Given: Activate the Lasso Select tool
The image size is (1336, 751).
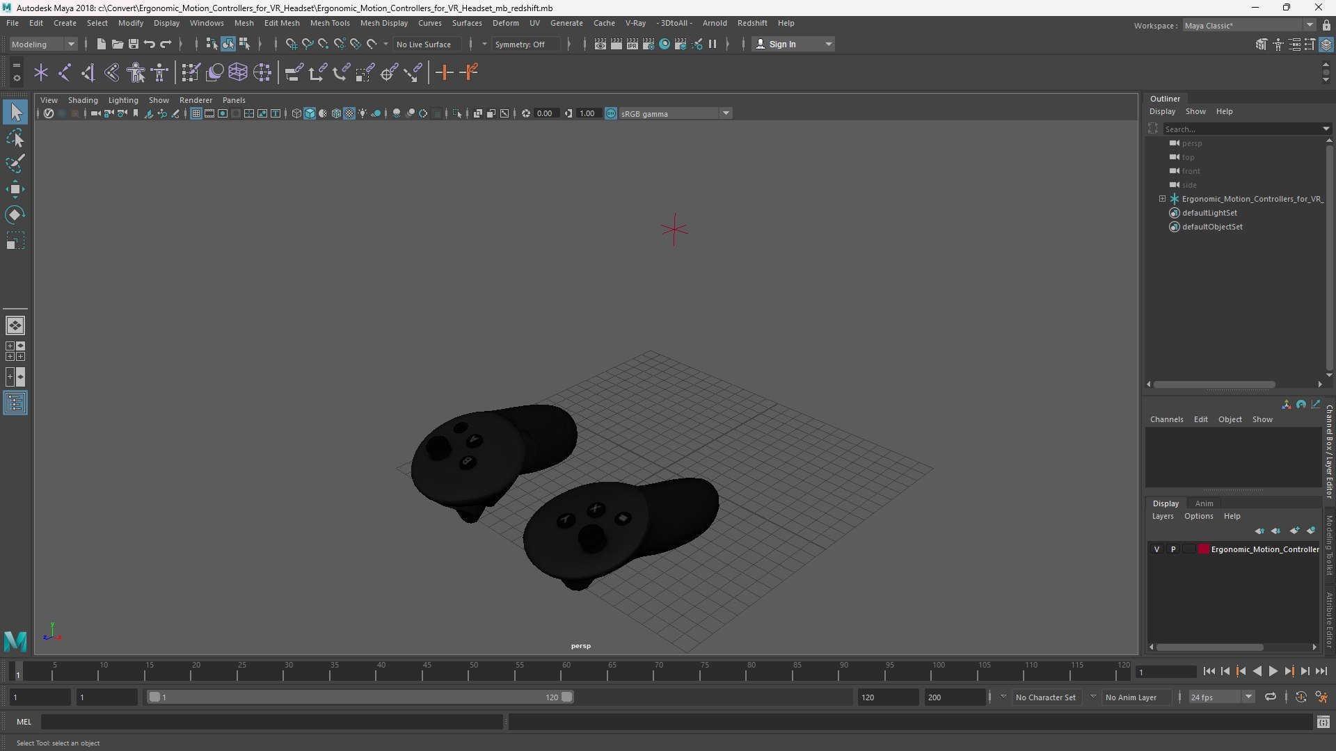Looking at the screenshot, I should (x=15, y=138).
